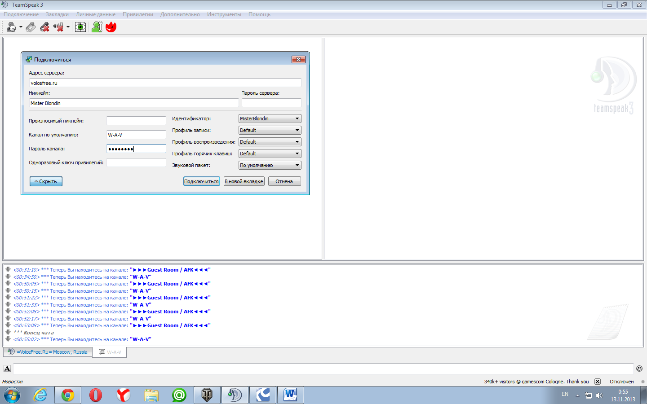Open the Профиль горячих клавиш dropdown

tap(270, 154)
